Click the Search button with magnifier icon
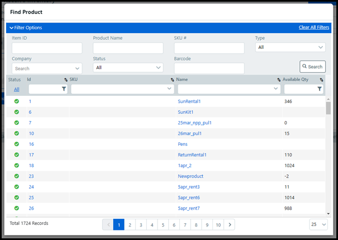 point(312,67)
